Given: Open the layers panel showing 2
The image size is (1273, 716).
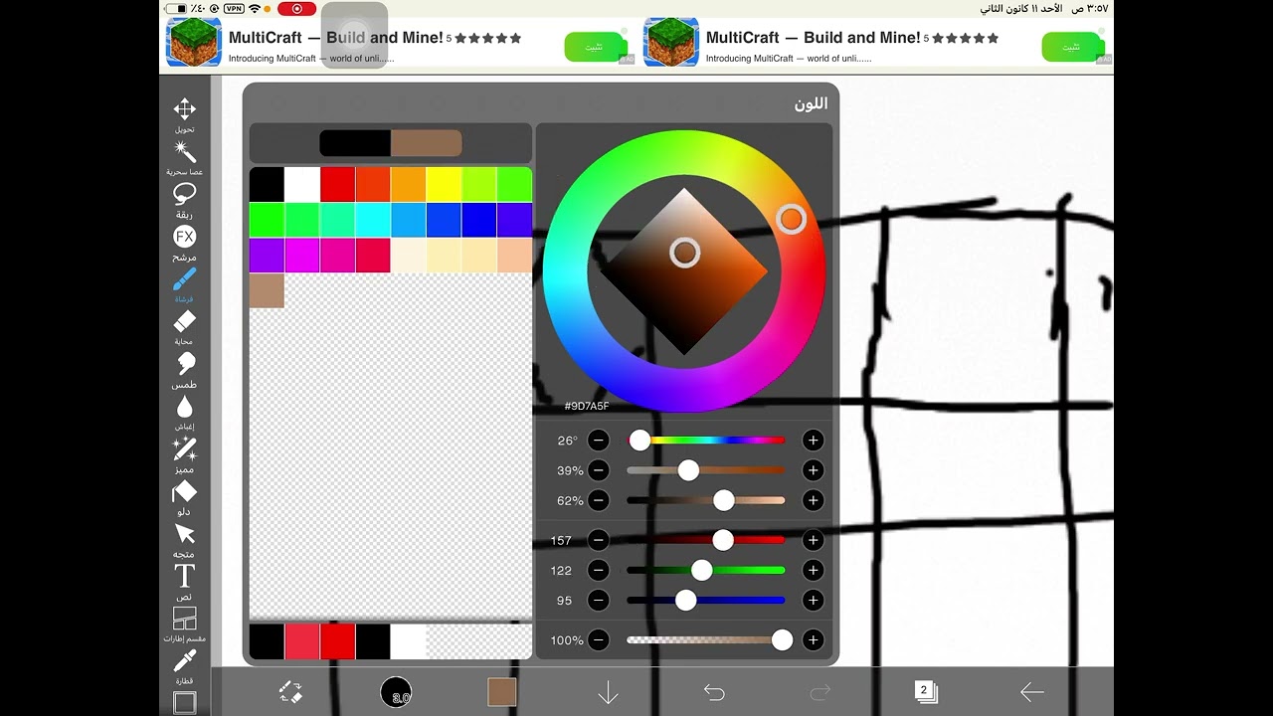Looking at the screenshot, I should tap(926, 692).
